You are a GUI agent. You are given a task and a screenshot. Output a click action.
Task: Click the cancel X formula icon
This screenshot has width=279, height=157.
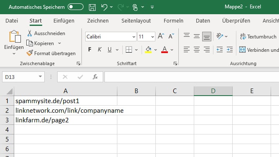tap(65, 77)
